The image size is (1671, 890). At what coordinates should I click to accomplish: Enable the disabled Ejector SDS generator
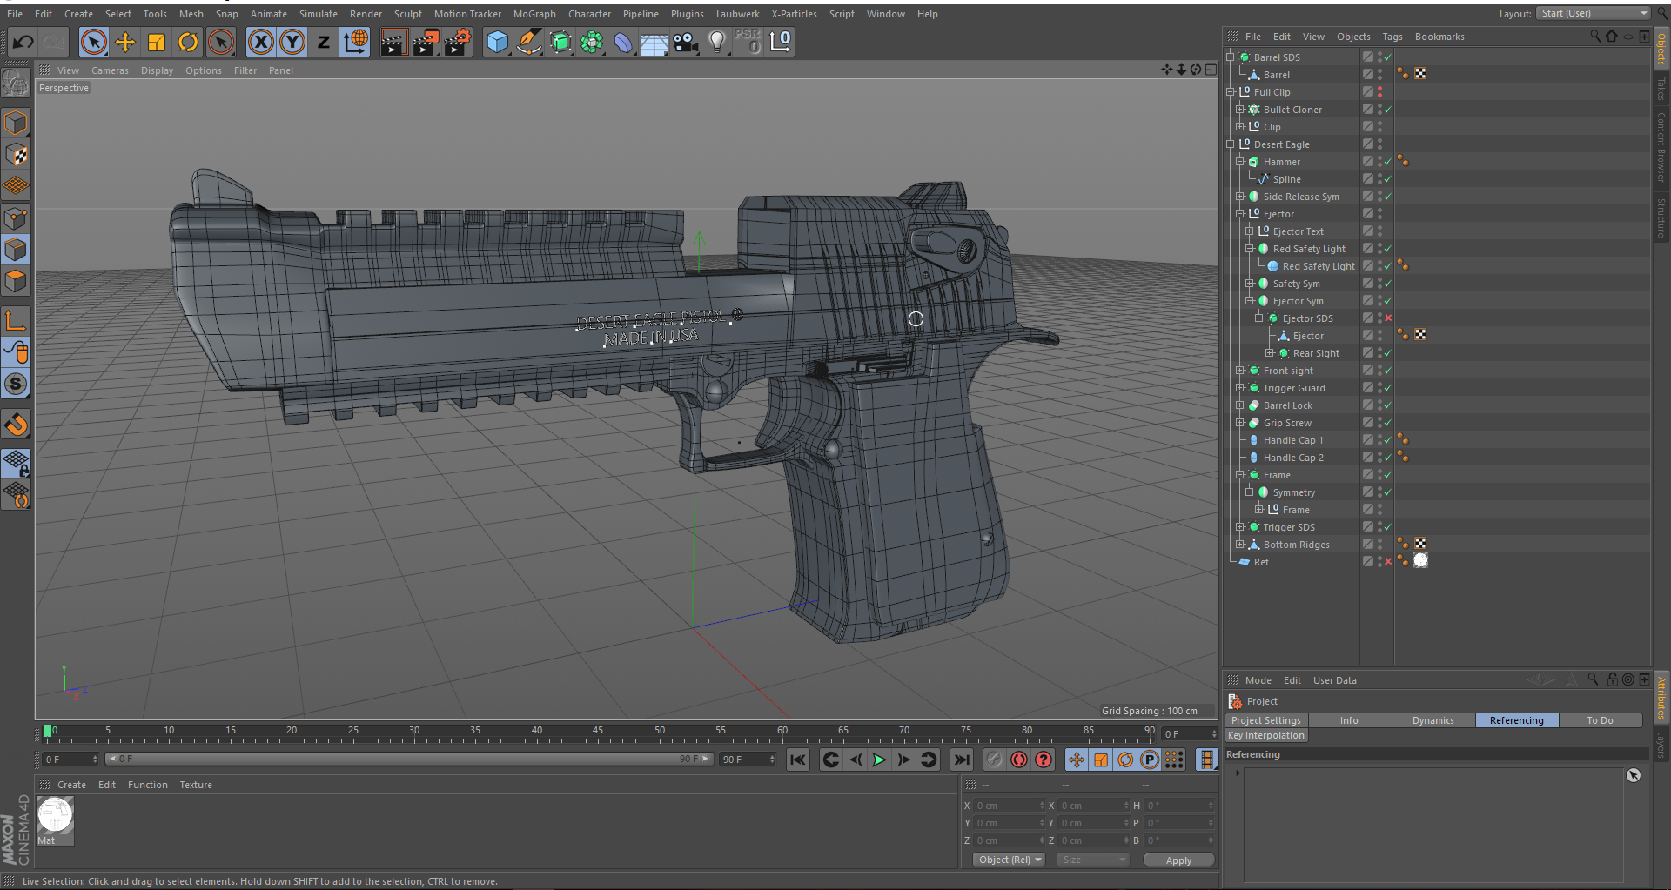[1388, 318]
